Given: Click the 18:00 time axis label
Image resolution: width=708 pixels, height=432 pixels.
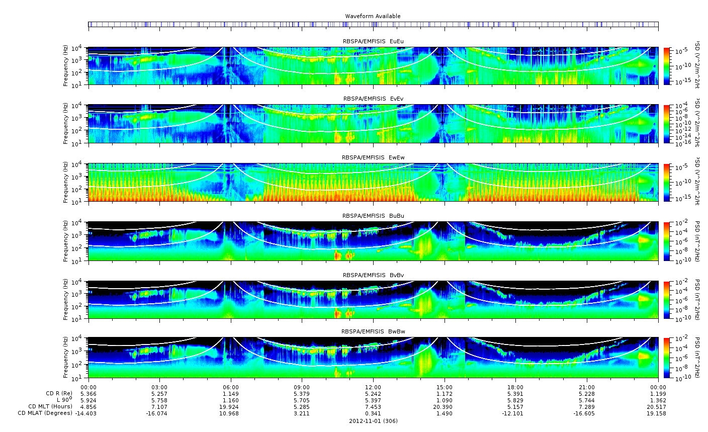Looking at the screenshot, I should 515,387.
